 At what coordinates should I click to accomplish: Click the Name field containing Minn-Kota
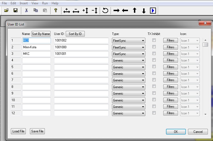36,47
